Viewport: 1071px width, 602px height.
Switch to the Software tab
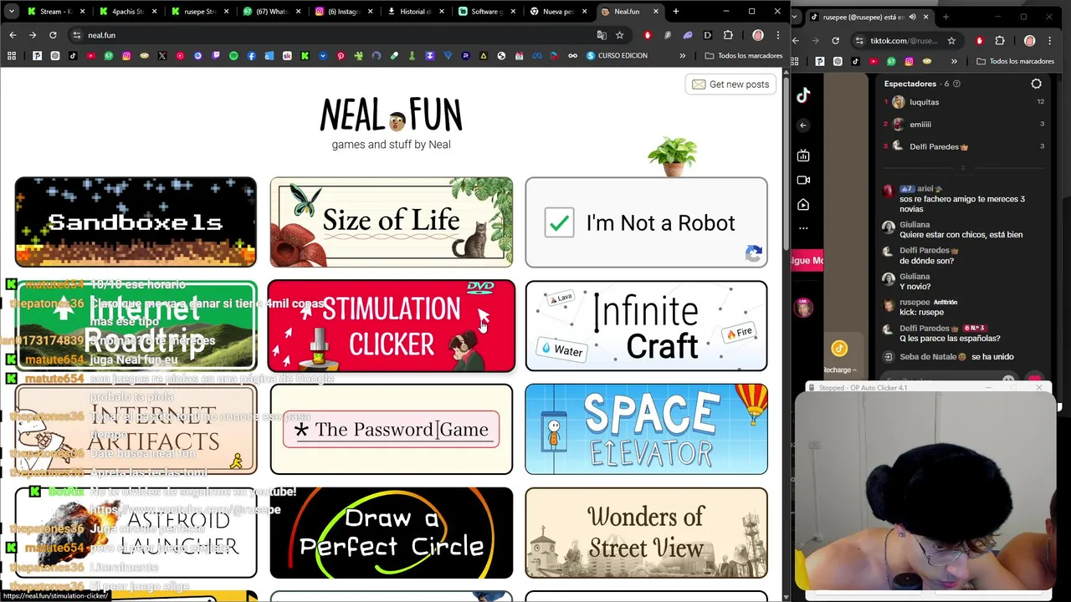pos(487,12)
